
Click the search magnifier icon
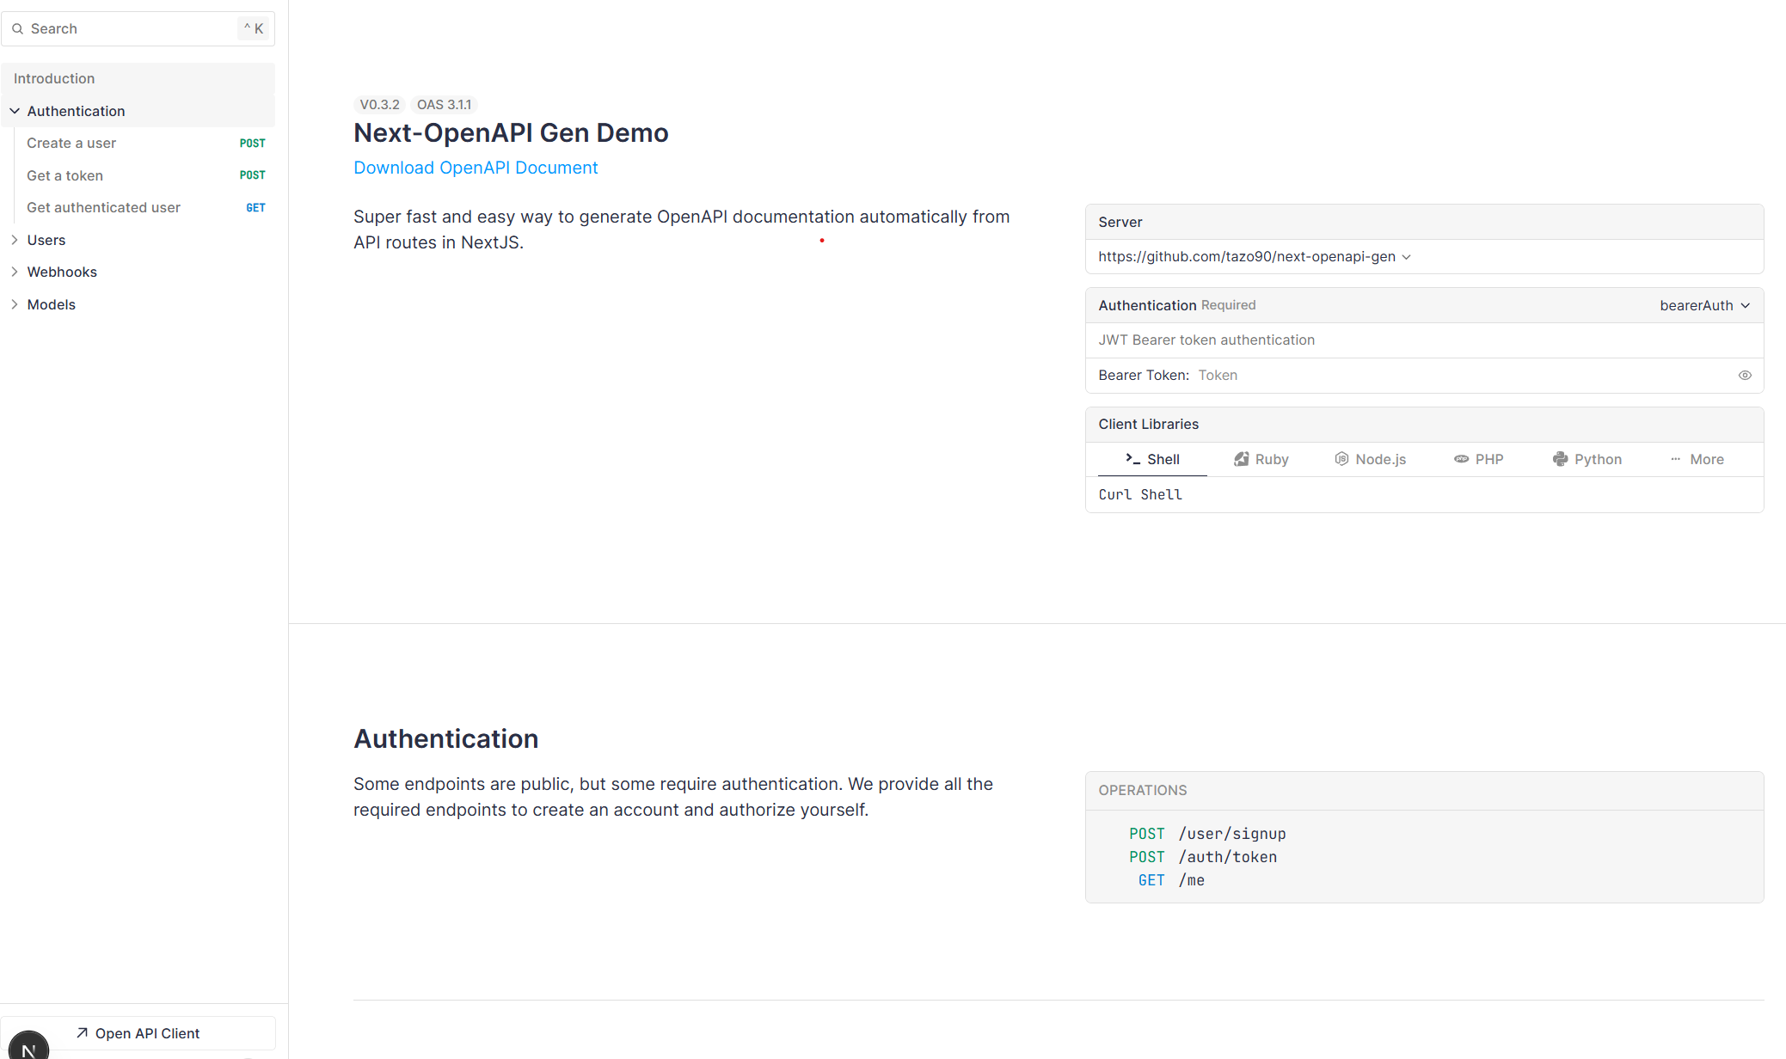tap(17, 29)
